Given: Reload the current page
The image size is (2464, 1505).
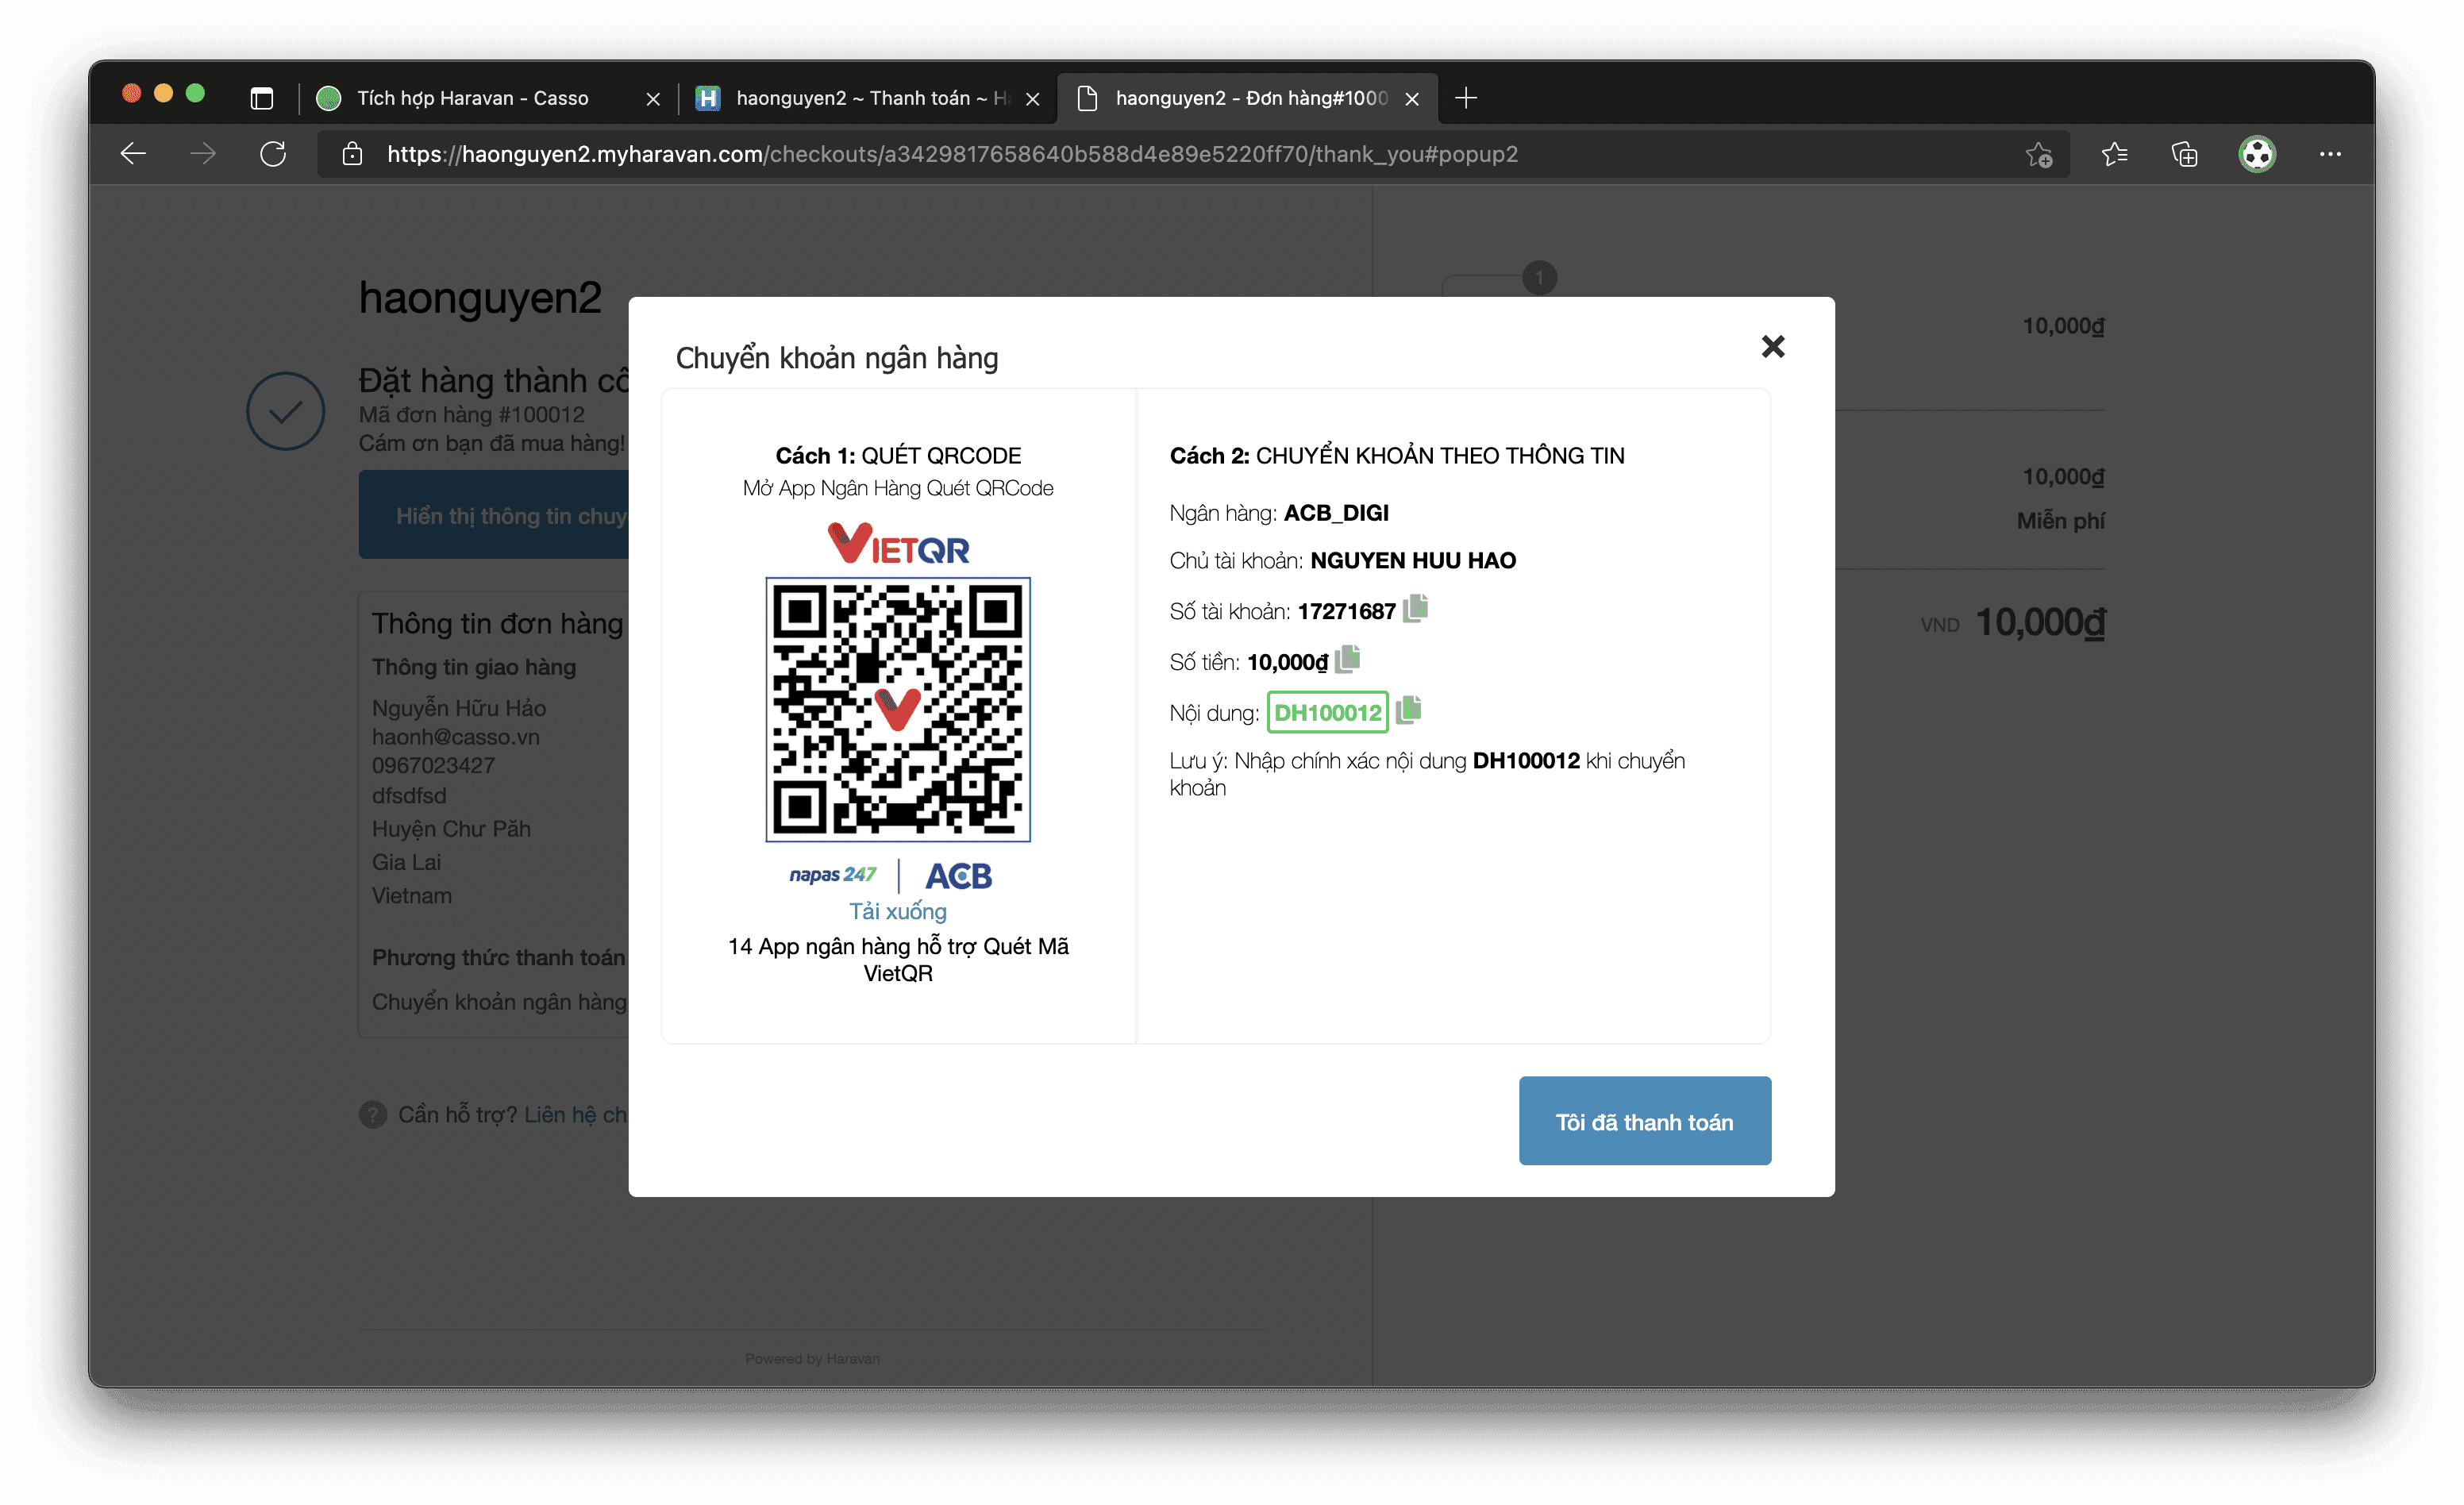Looking at the screenshot, I should tap(273, 154).
